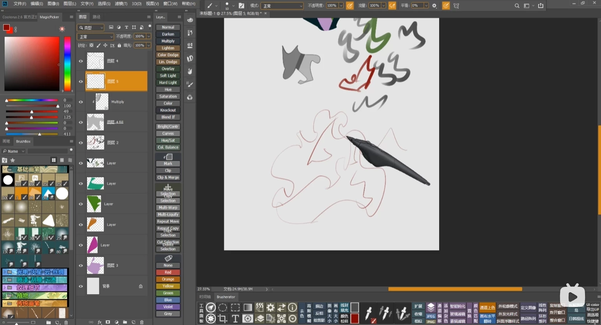Select the elliptical marquee icon in bottom panel
This screenshot has height=325, width=601.
pos(223,307)
